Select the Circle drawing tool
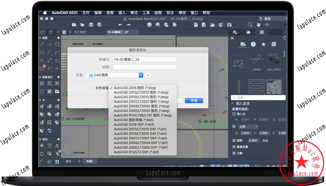 coord(57,44)
